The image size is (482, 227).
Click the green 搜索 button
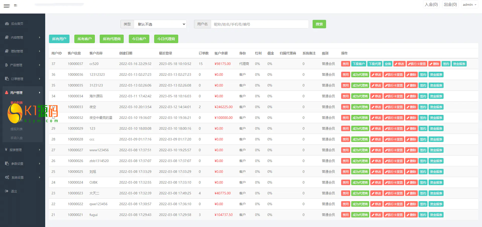point(319,24)
